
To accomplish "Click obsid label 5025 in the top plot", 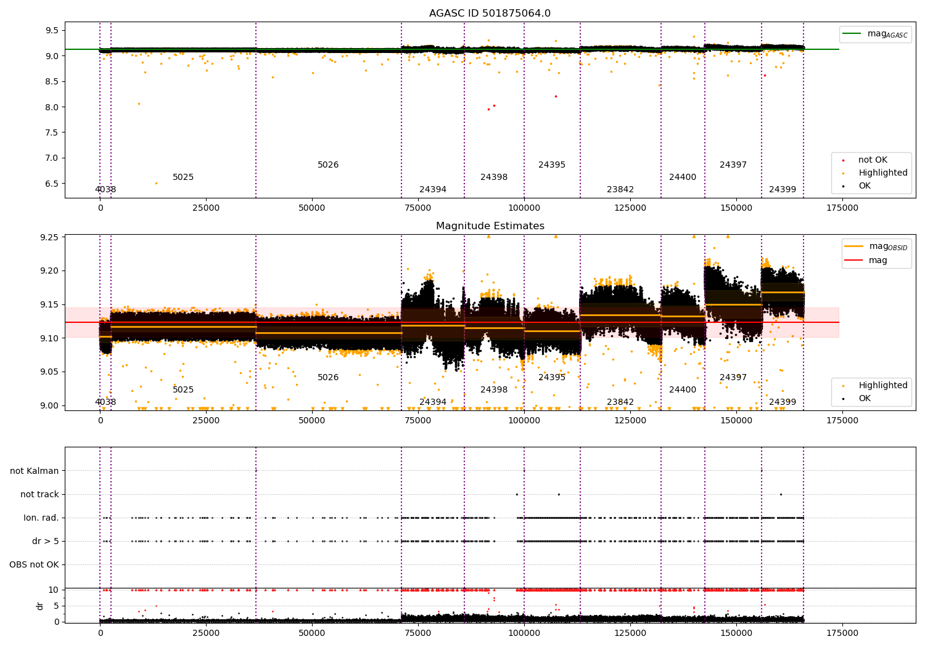I will pyautogui.click(x=183, y=177).
